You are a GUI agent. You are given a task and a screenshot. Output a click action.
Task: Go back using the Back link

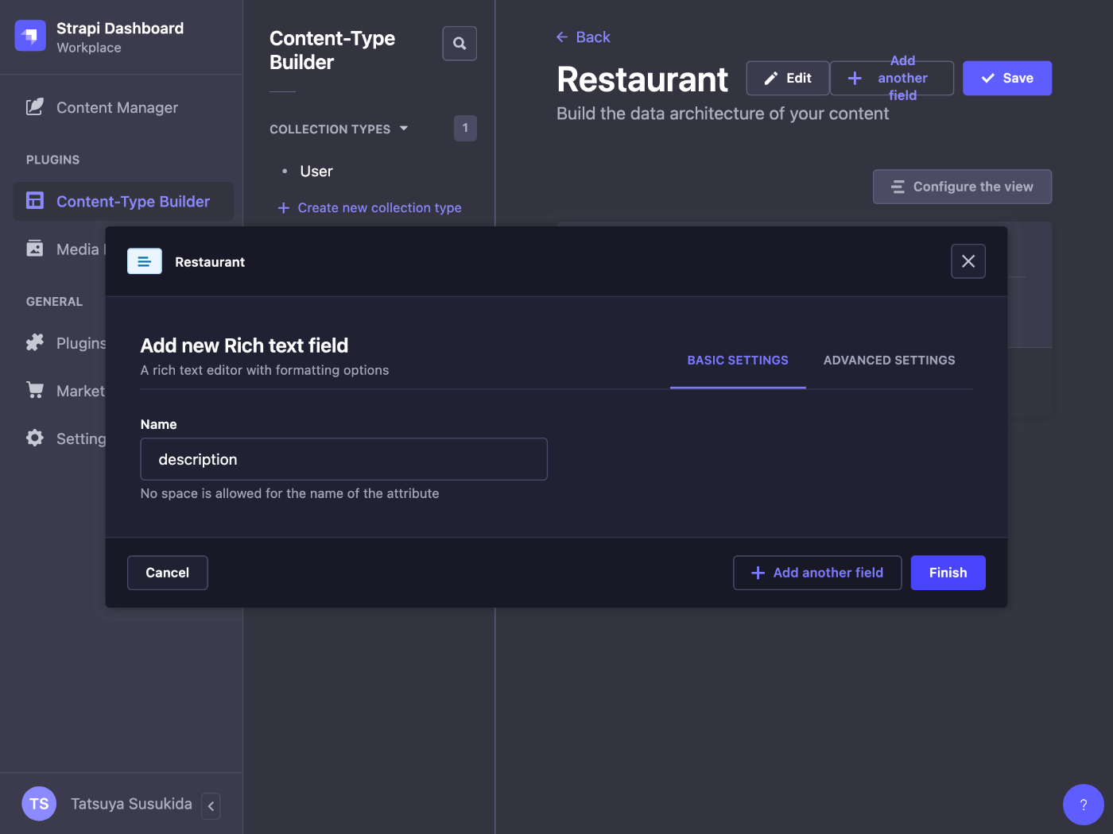(584, 37)
